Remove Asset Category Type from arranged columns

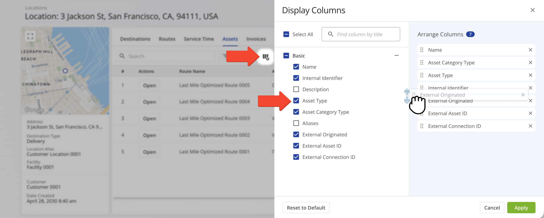coord(530,63)
